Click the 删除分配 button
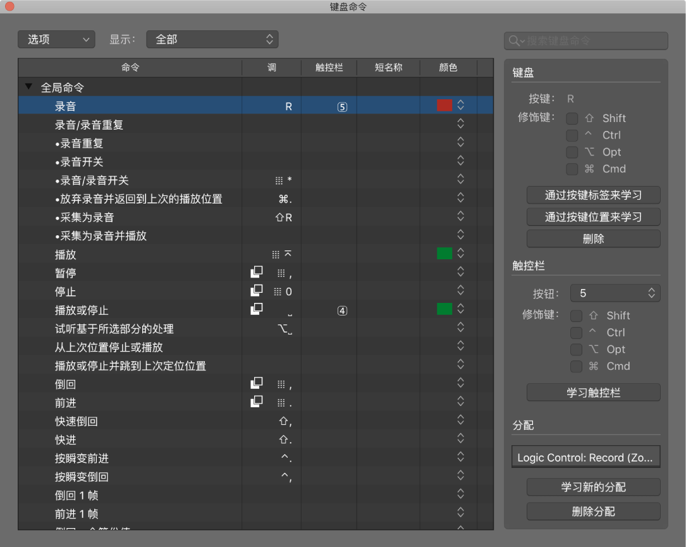The width and height of the screenshot is (686, 547). tap(592, 512)
